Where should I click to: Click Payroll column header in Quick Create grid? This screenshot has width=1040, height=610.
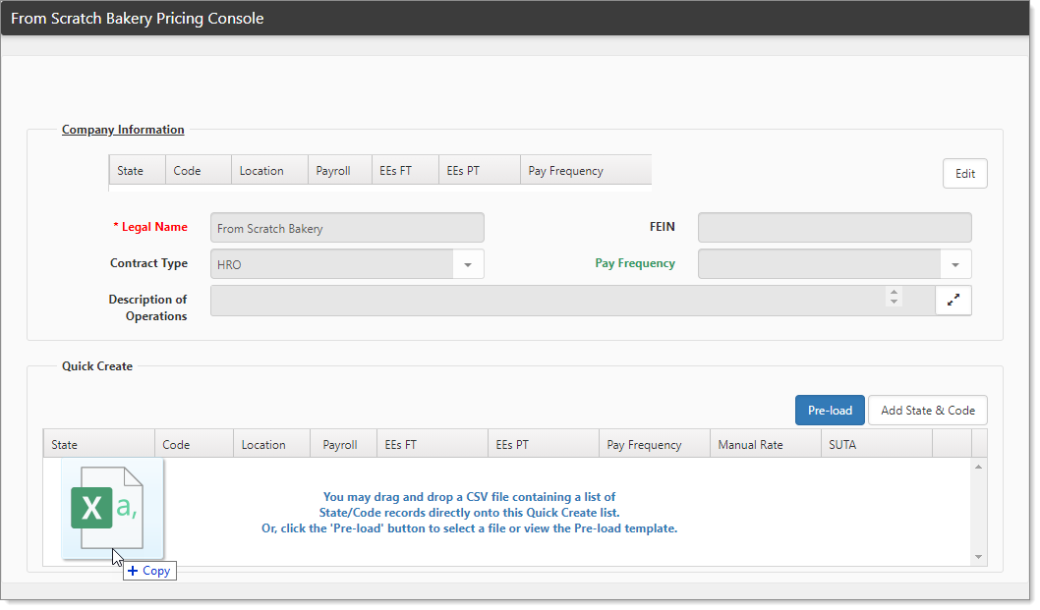pyautogui.click(x=339, y=445)
